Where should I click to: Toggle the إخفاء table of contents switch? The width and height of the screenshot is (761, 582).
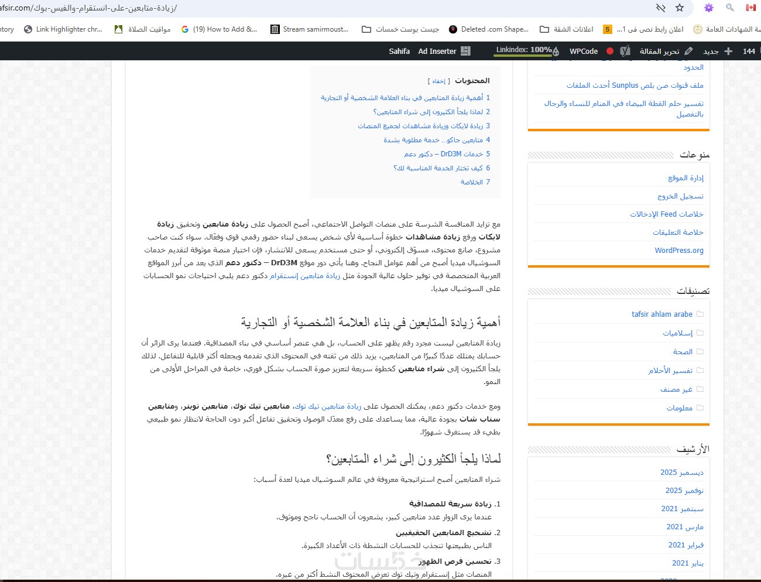(x=439, y=81)
